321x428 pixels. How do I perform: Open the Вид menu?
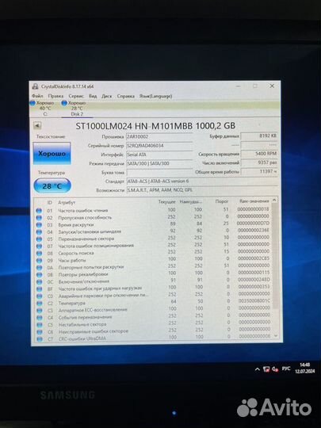(93, 96)
